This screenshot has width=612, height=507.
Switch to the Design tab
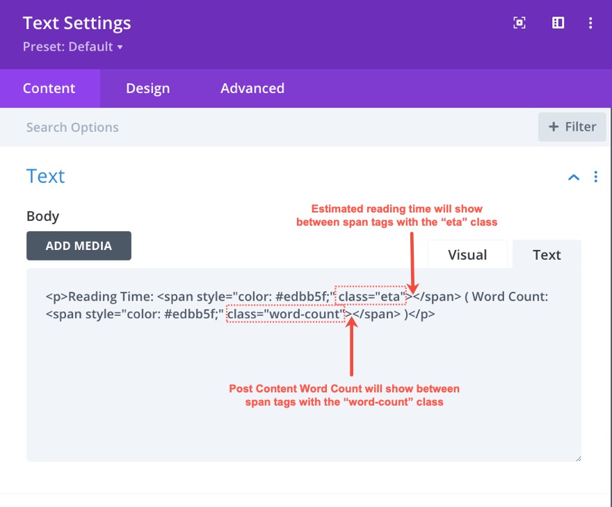(147, 88)
